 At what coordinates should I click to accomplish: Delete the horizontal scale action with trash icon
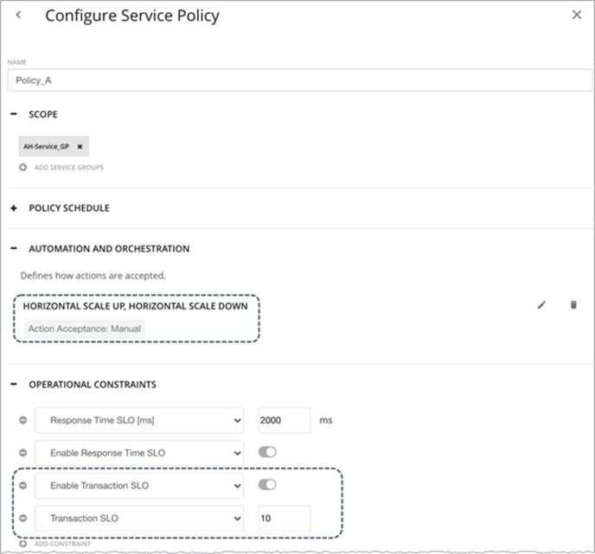tap(573, 305)
